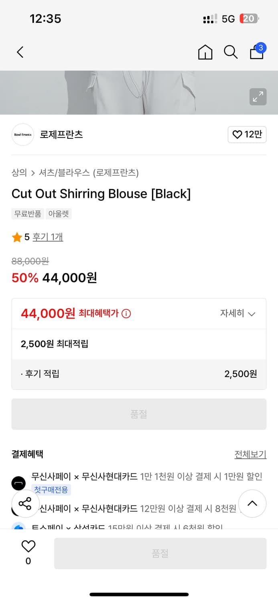Open search with the magnifier icon
This screenshot has height=602, width=278.
click(x=230, y=52)
